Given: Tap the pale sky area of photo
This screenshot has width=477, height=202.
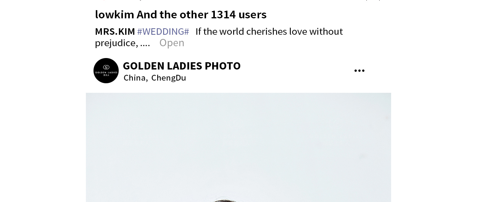Looking at the screenshot, I should coord(238,134).
